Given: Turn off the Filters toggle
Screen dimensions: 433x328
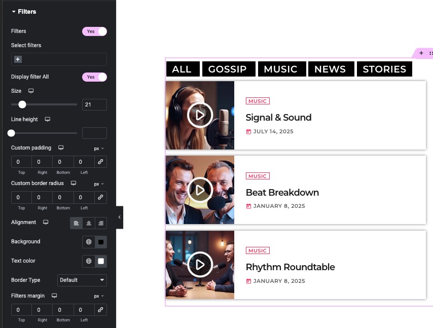Looking at the screenshot, I should (x=94, y=31).
